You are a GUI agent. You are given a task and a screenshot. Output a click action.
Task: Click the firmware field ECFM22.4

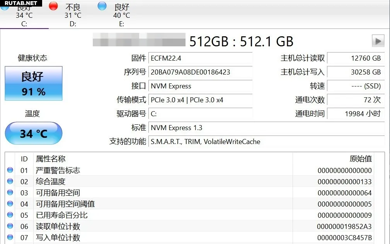point(201,58)
